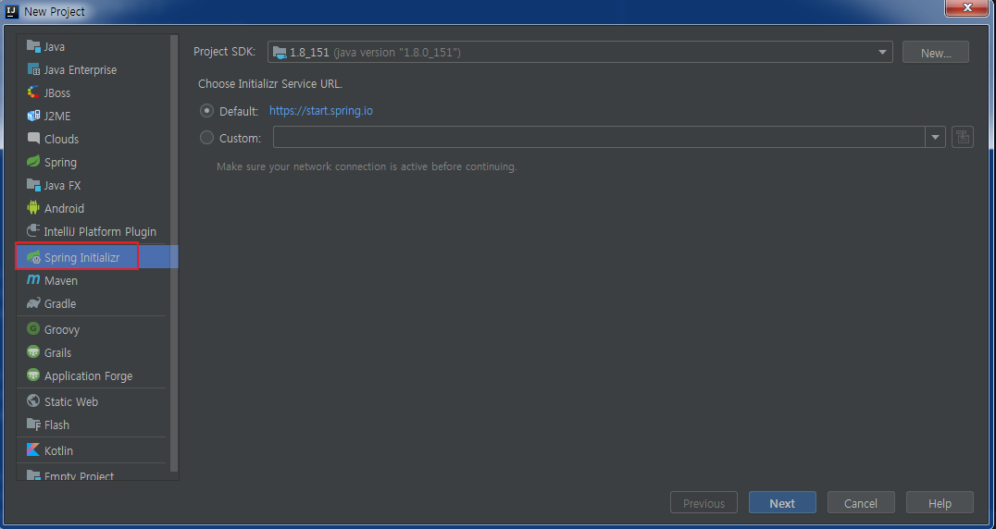Select the 'IntelliJ Platform Plugin' entry text
Screen dimensions: 996x529
point(100,231)
